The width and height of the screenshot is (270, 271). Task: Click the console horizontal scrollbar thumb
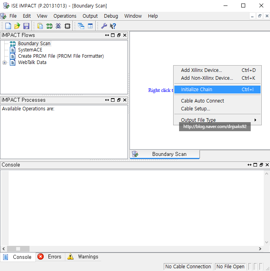pyautogui.click(x=18, y=249)
